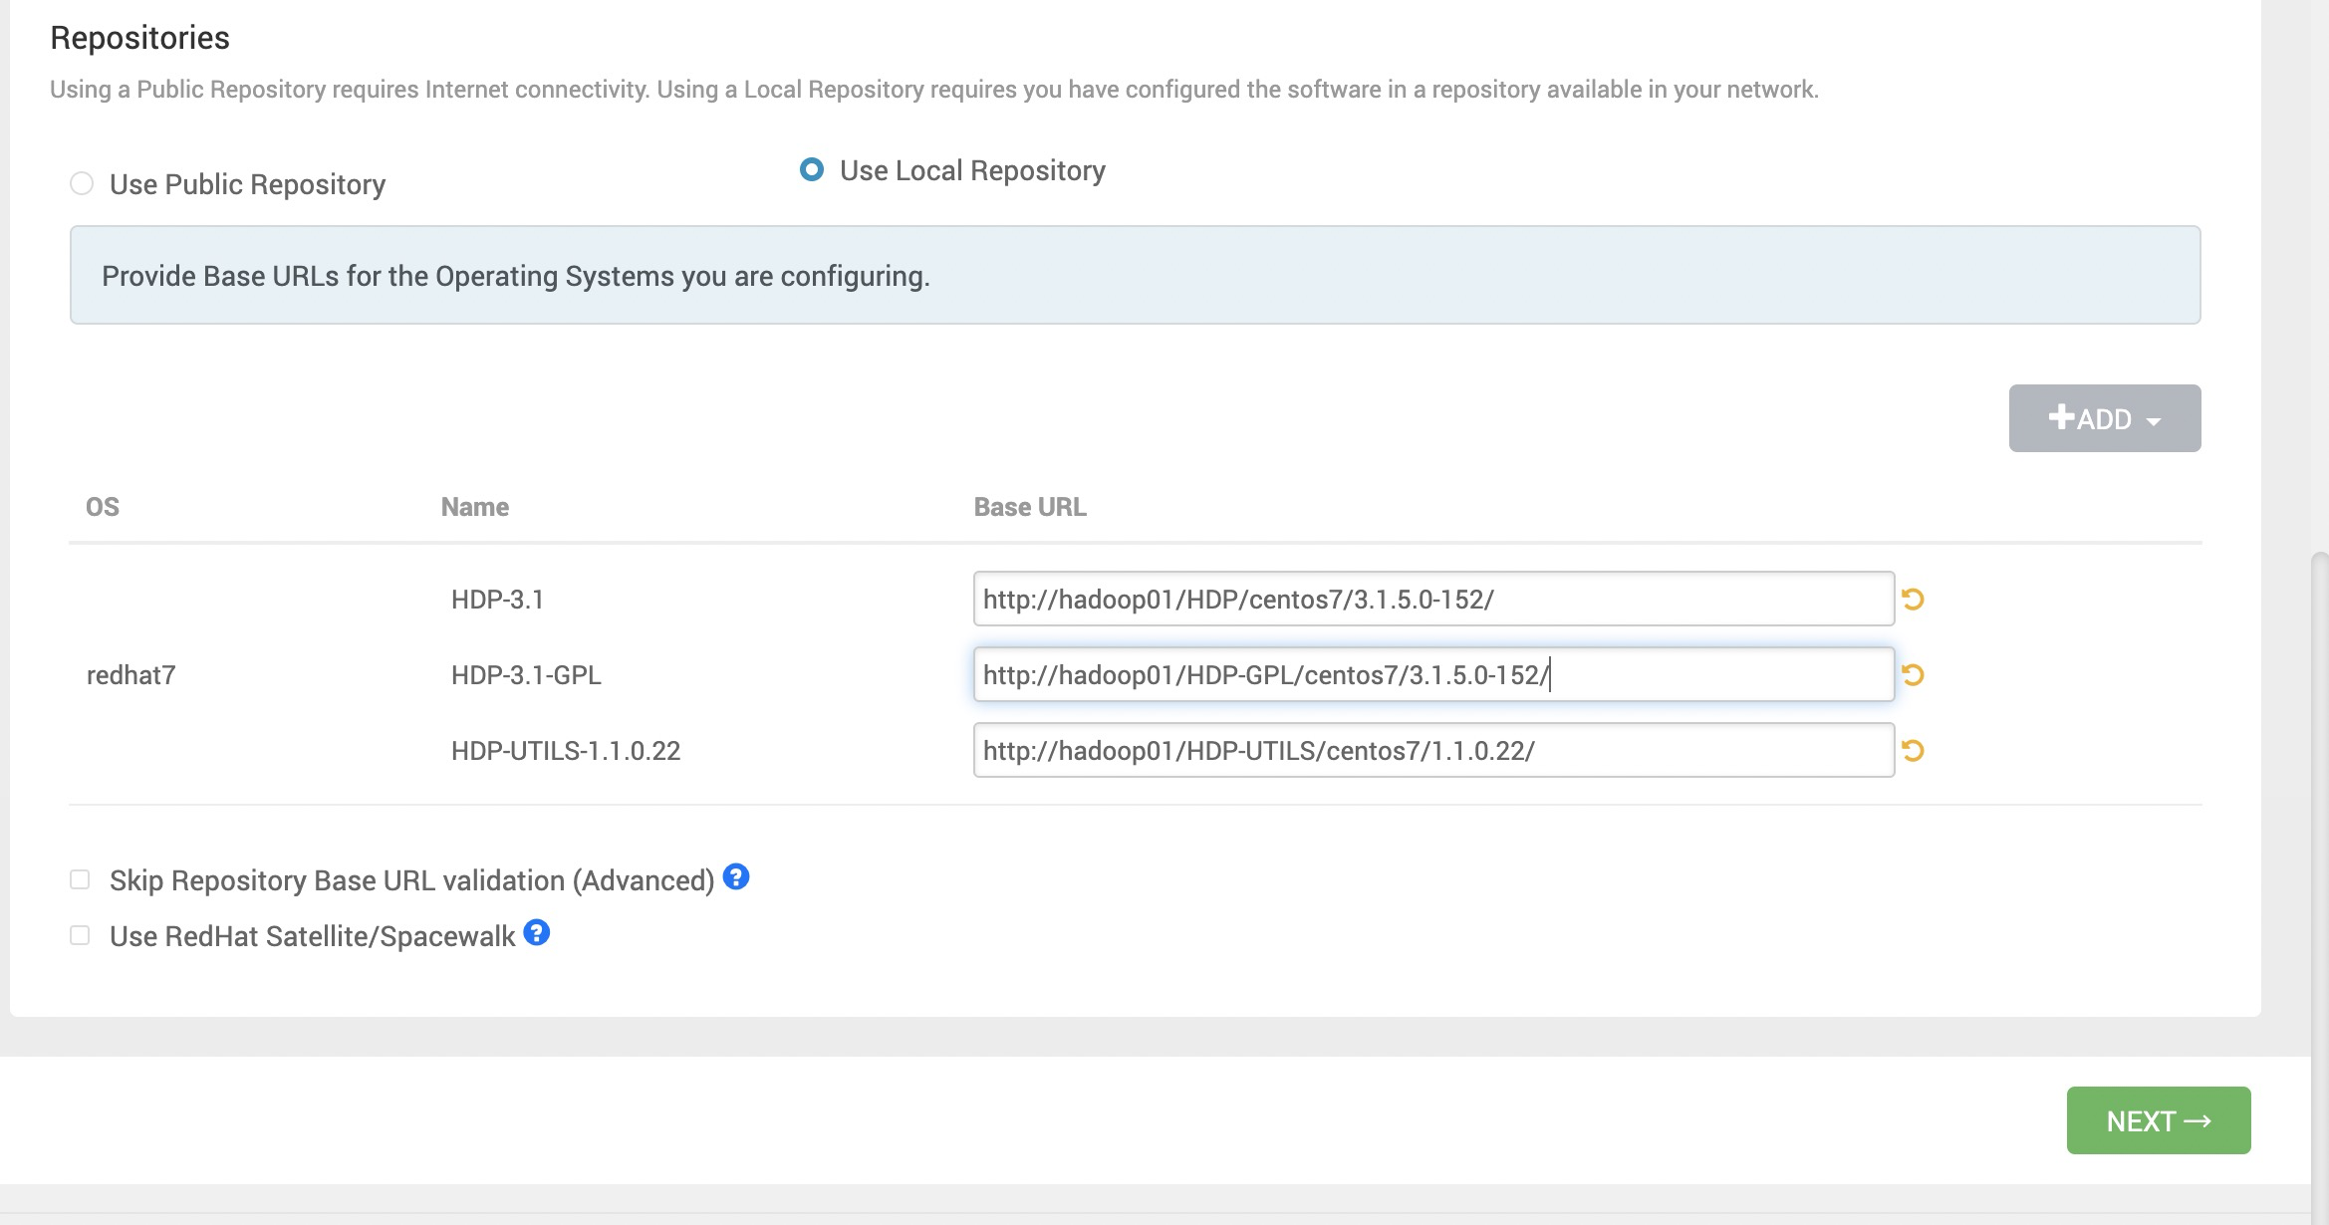This screenshot has height=1225, width=2329.
Task: Click the Skip Repository Base URL validation label
Action: tap(411, 881)
